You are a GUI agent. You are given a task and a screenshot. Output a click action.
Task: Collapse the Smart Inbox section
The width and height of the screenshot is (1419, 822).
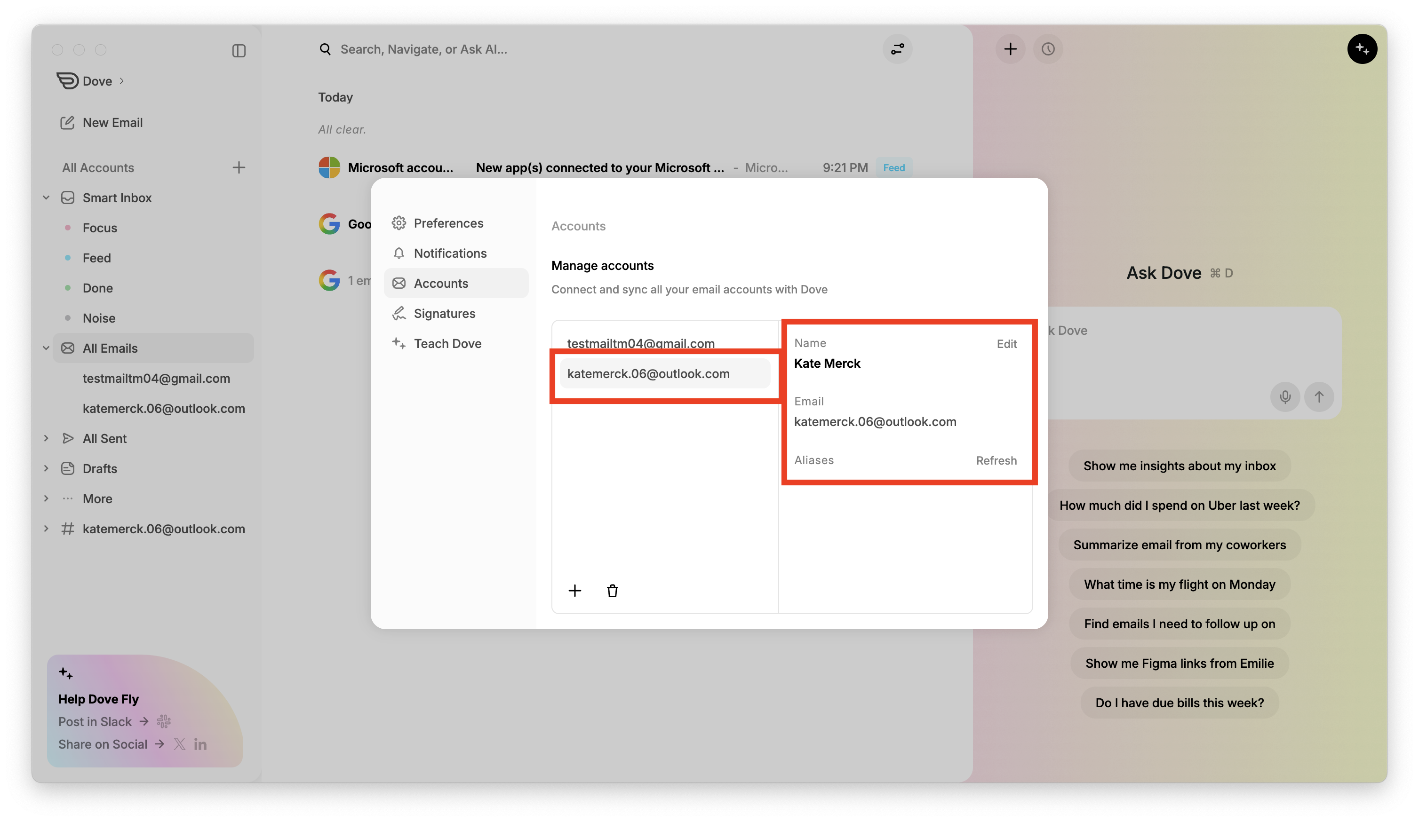point(46,198)
